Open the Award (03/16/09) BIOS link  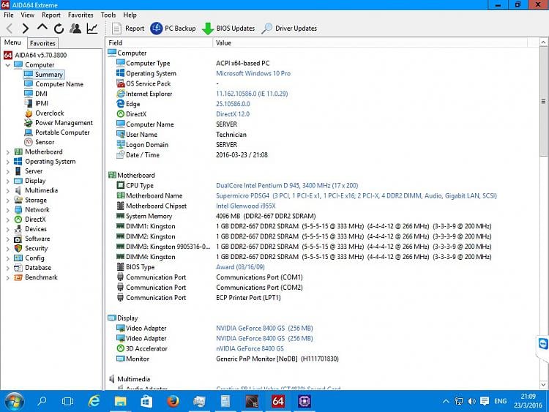click(240, 267)
